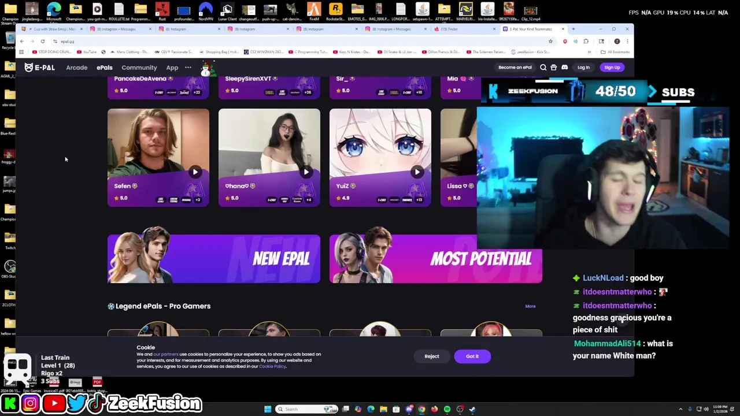This screenshot has width=740, height=416.
Task: Open a new browser tab with plus
Action: pos(573,29)
